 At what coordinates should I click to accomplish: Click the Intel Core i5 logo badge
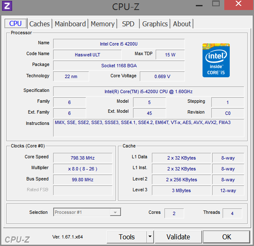(x=216, y=60)
